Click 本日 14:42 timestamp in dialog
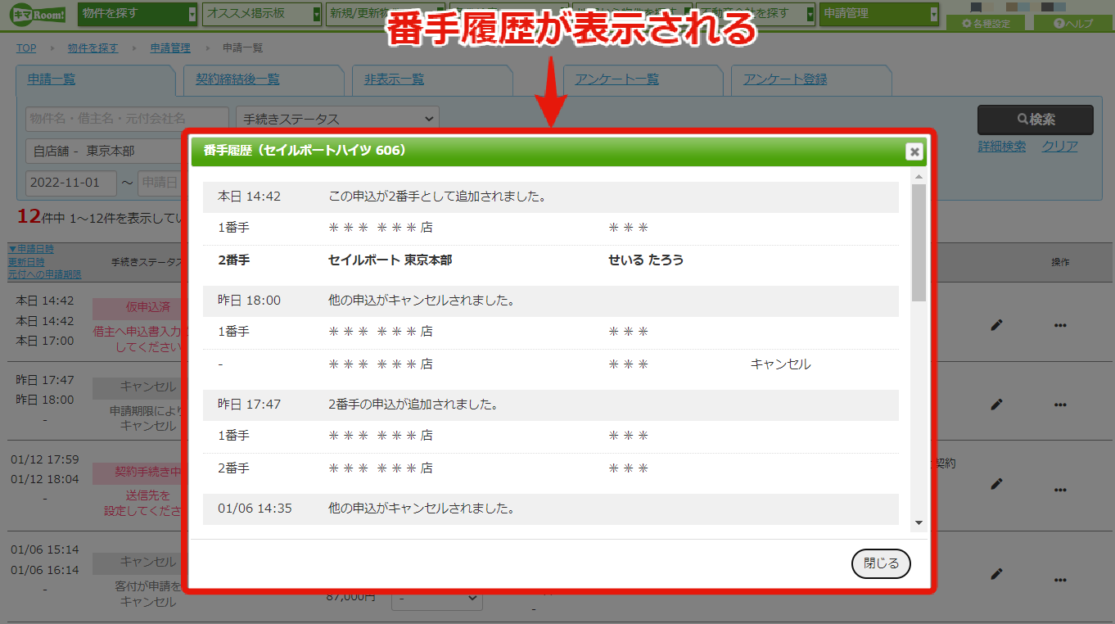Screen dimensions: 1115x624 [x=249, y=197]
